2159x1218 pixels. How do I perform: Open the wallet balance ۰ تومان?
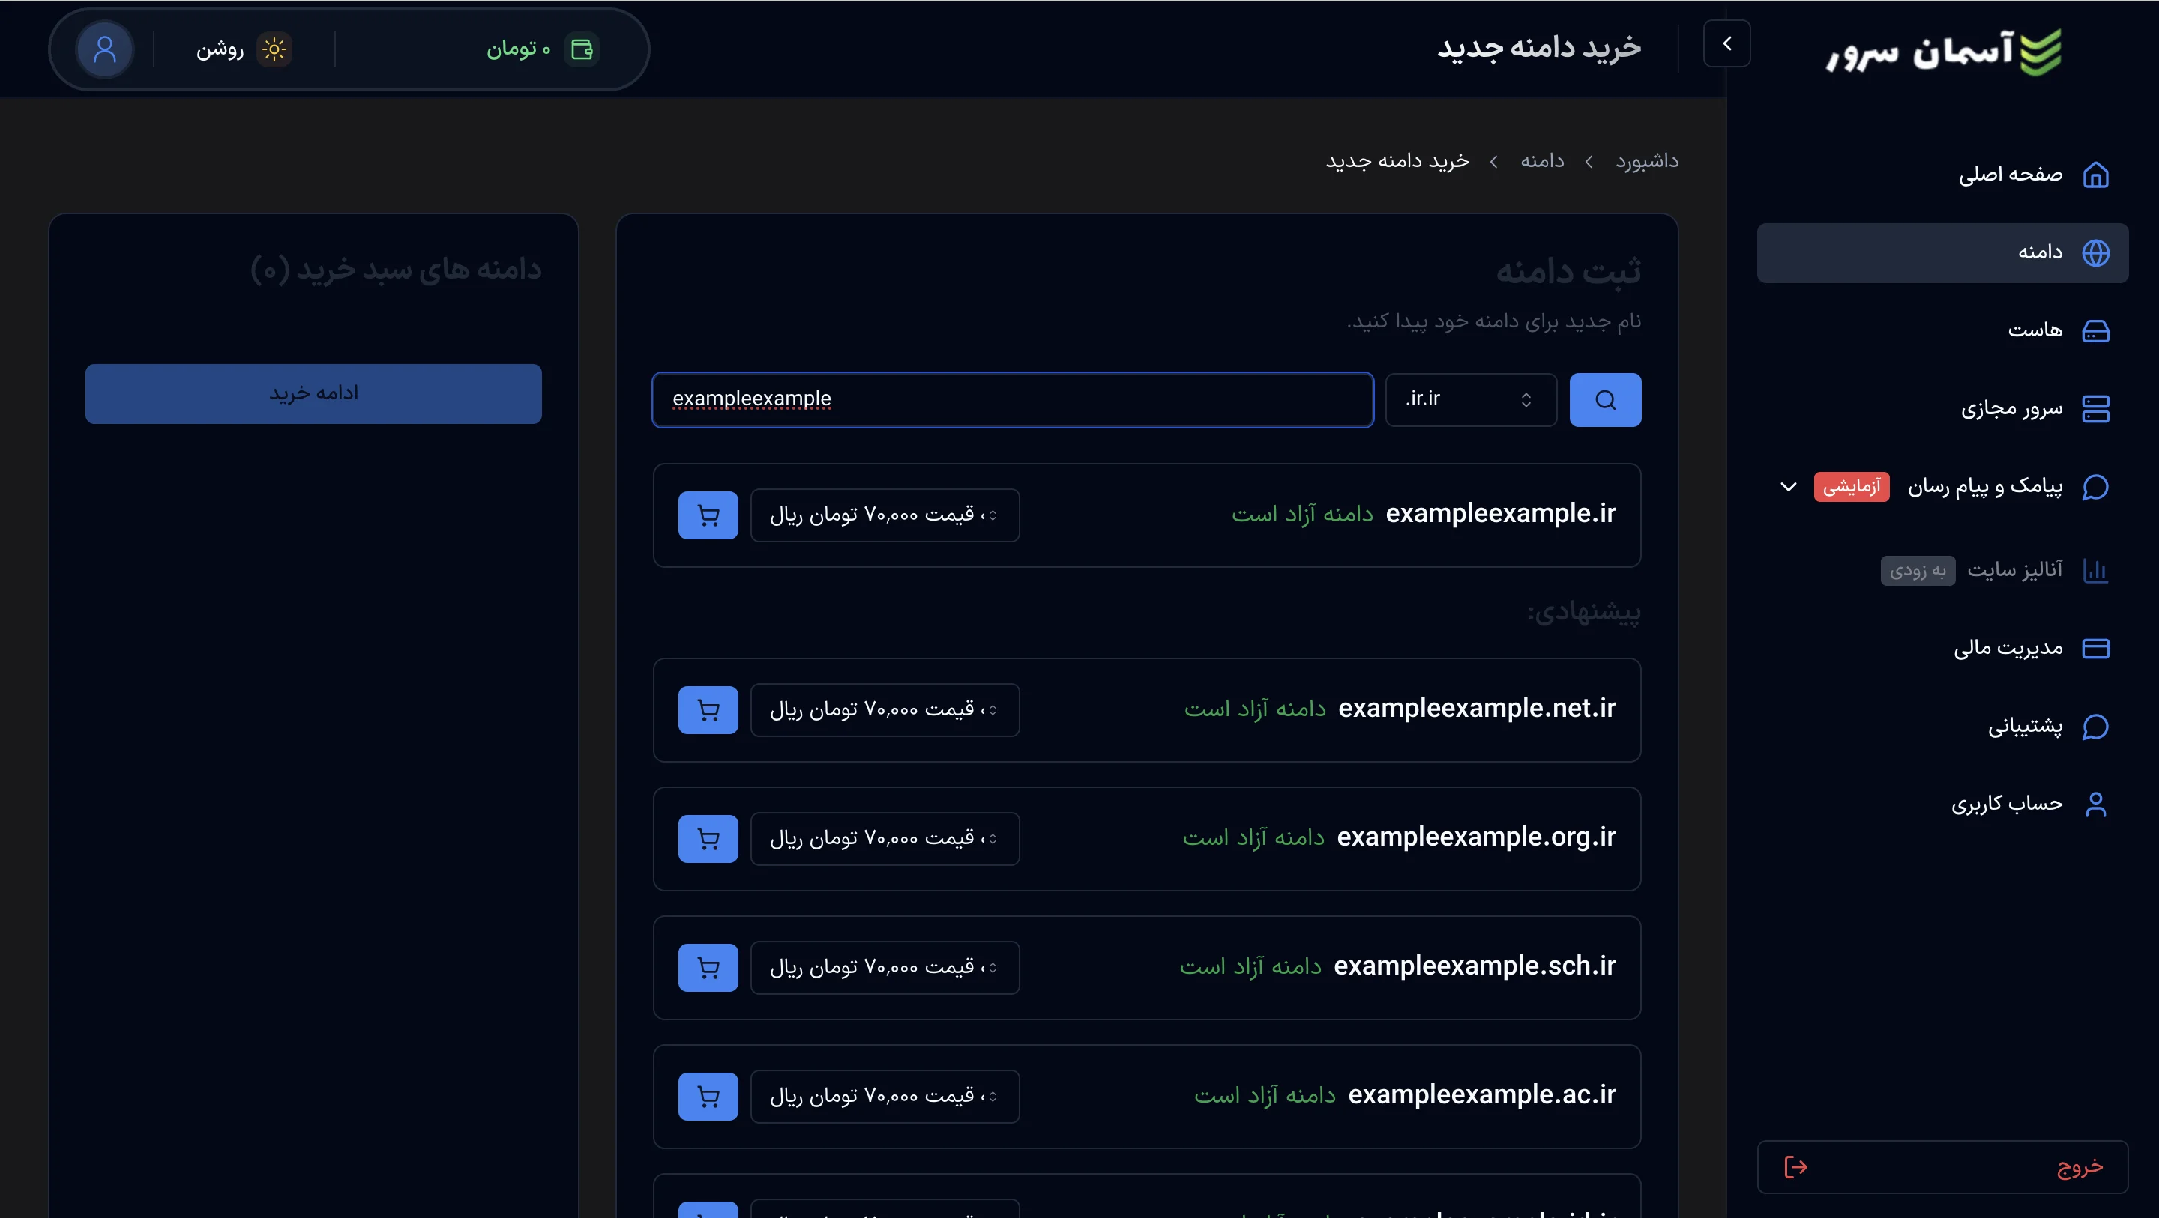[x=540, y=49]
